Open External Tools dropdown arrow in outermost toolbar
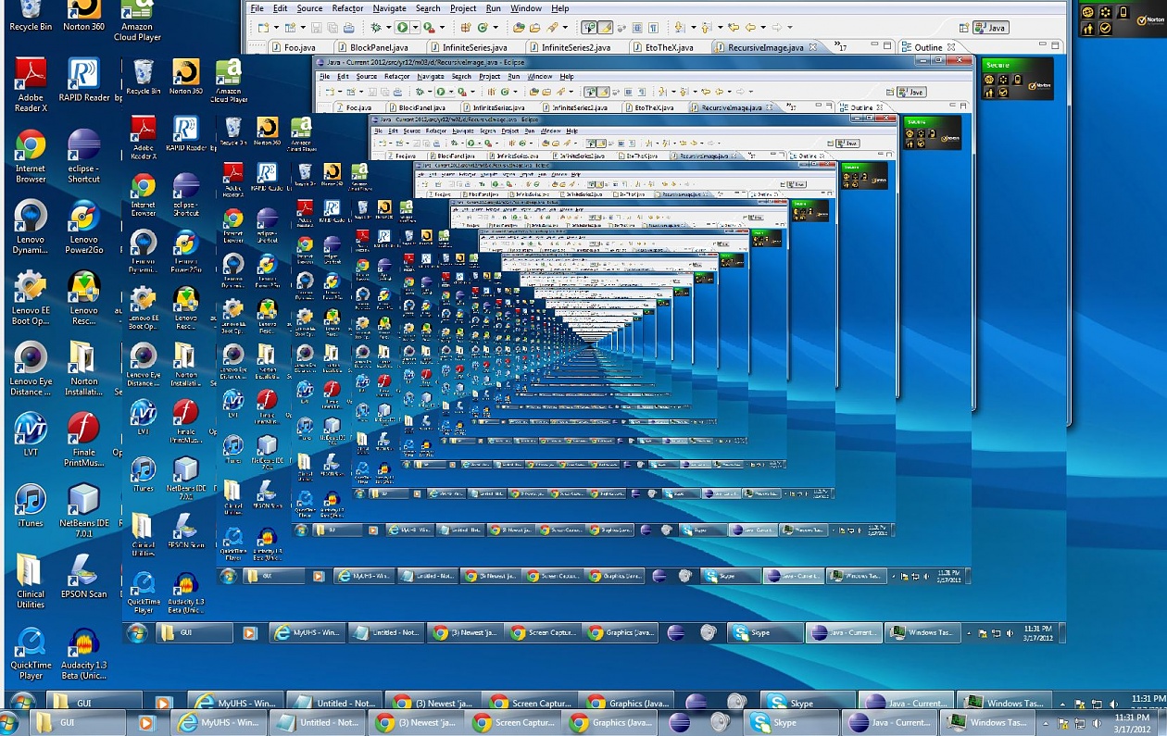 pos(442,28)
